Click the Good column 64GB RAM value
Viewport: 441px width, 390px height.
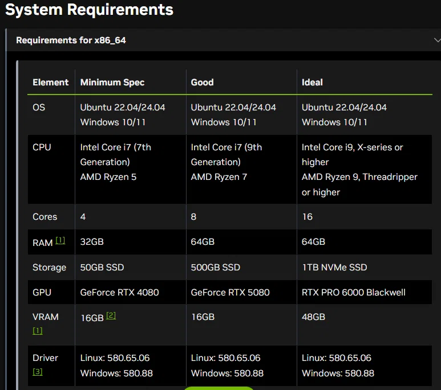[x=203, y=242]
